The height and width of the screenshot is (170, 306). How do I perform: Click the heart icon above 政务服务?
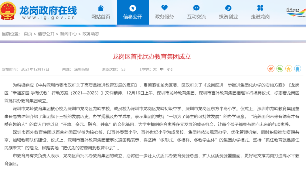tap(165, 8)
